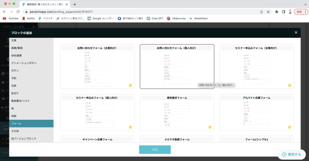
Task: Select the 箇条書き/リスト category
Action: point(31,101)
